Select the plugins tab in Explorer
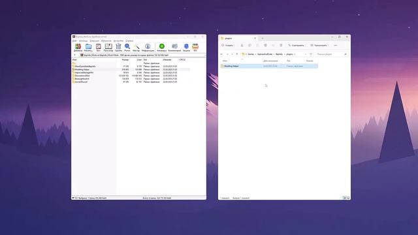This screenshot has width=418, height=235. click(x=238, y=39)
